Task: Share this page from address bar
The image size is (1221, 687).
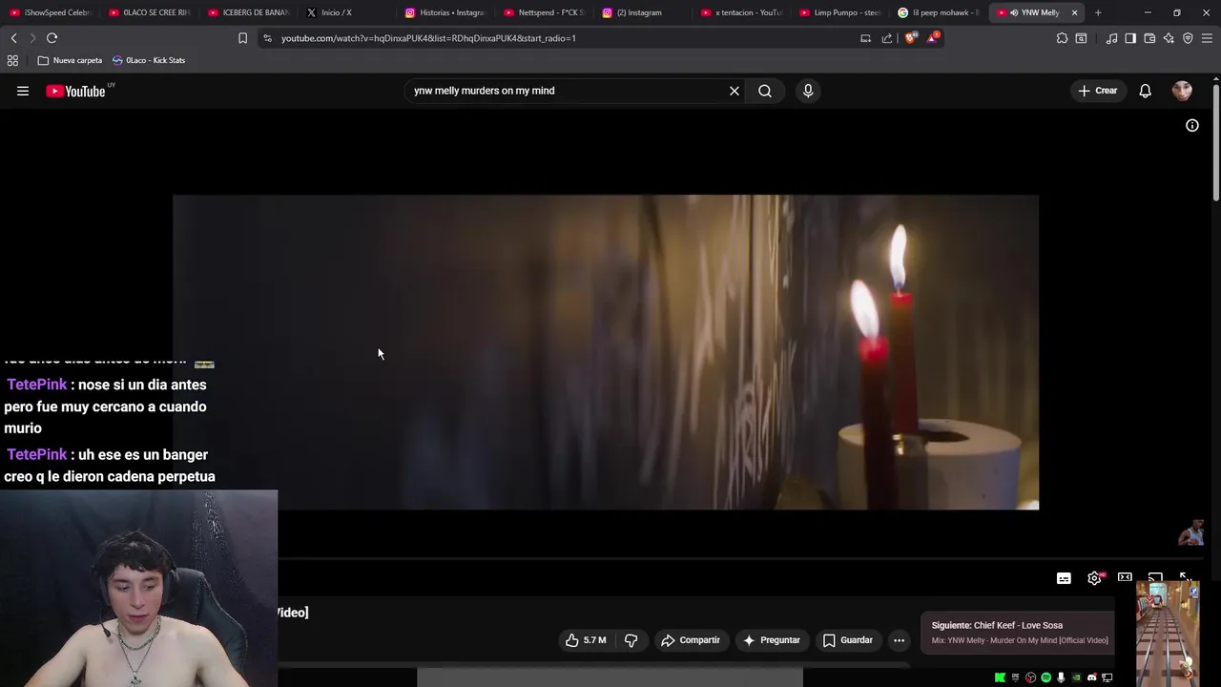Action: (887, 38)
